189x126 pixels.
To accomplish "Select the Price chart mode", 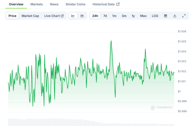I will [x=13, y=16].
